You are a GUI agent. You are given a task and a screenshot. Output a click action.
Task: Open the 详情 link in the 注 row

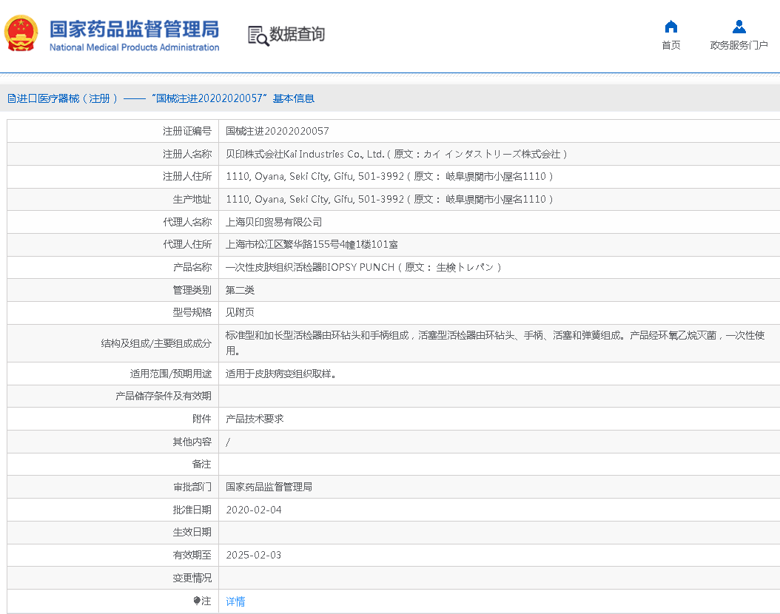(235, 601)
